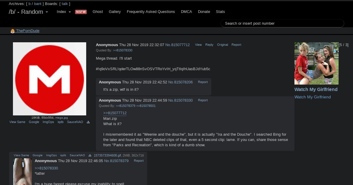Image resolution: width=353 pixels, height=185 pixels.
Task: Open the large red Mega logo thumbnail
Action: click(x=49, y=79)
